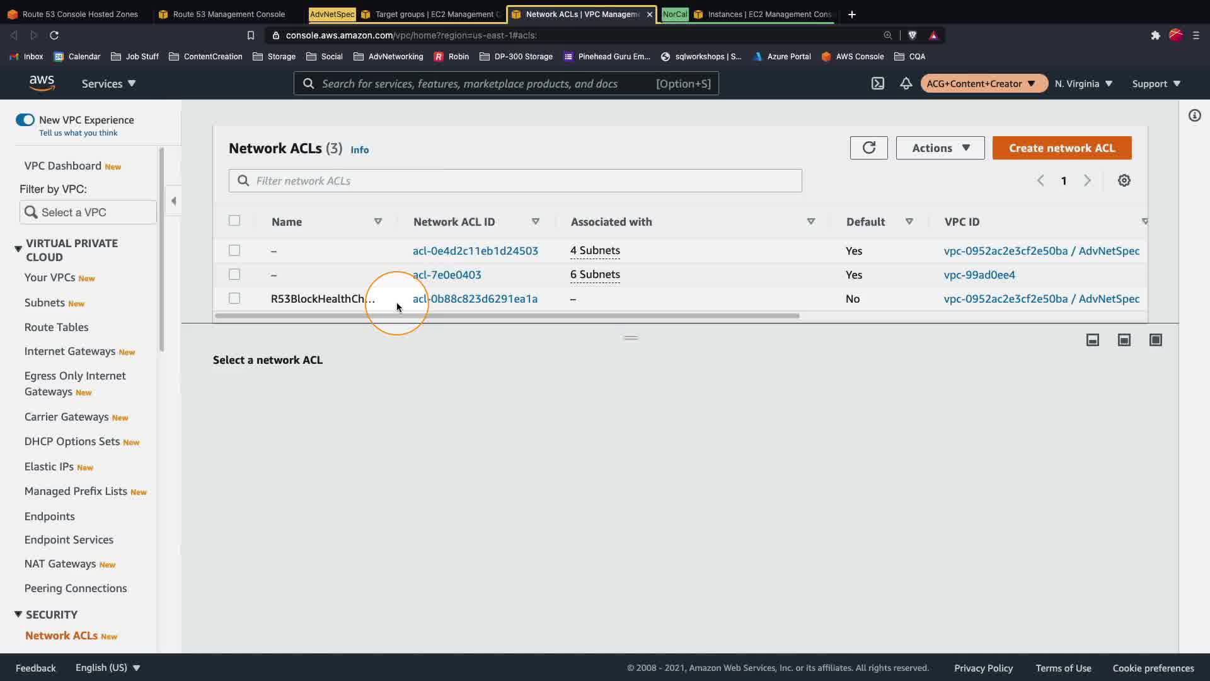Viewport: 1210px width, 681px height.
Task: Switch to Target groups EC2 browser tab
Action: coord(434,14)
